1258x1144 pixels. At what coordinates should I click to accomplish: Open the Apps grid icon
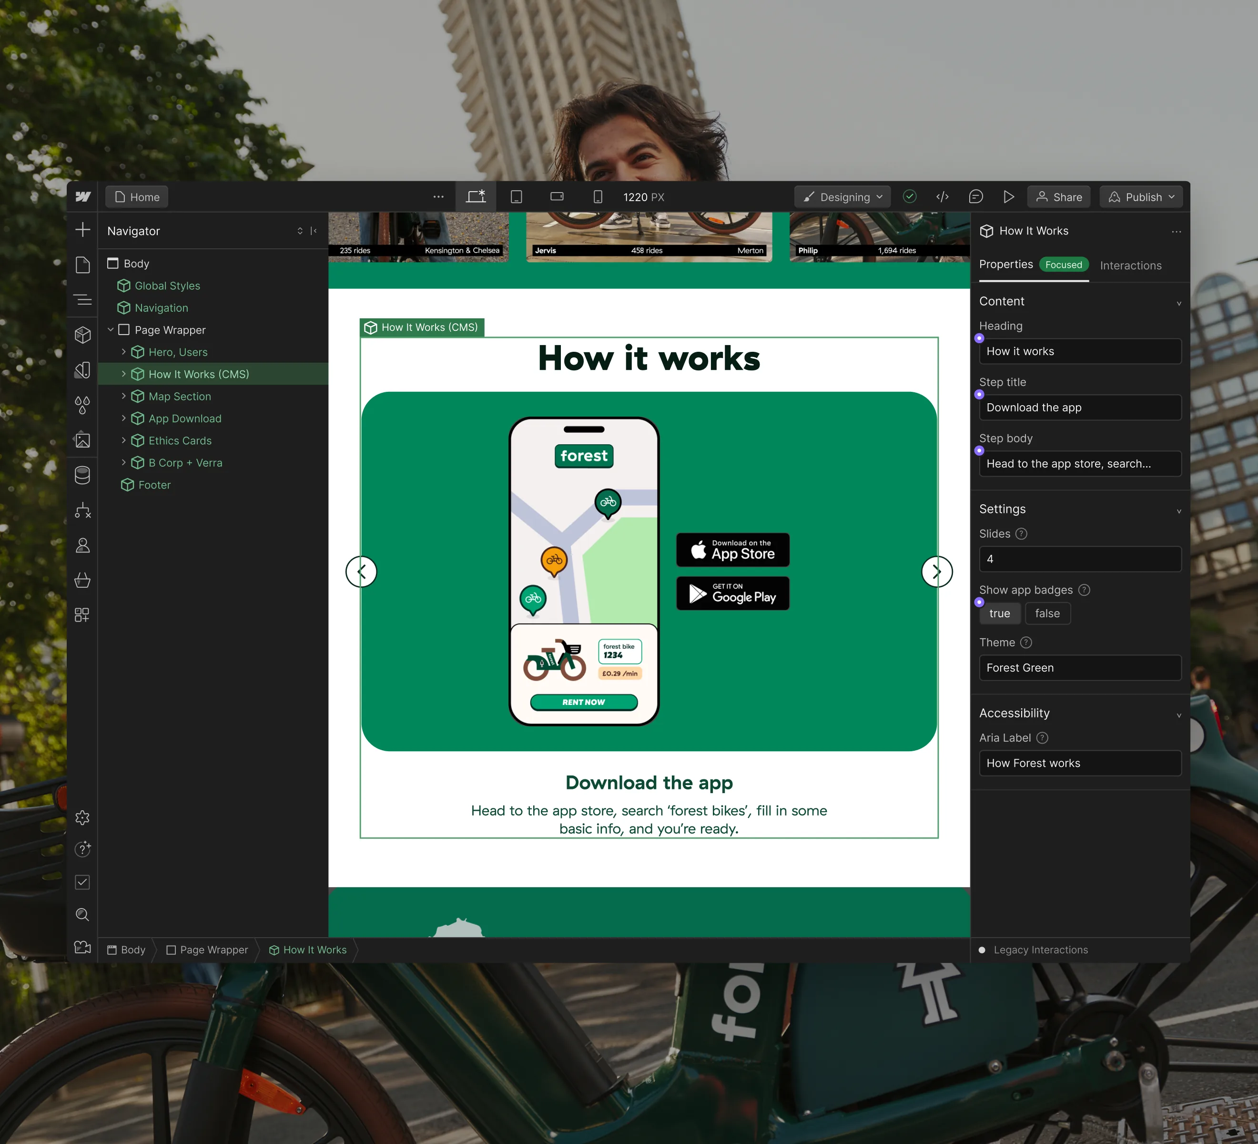(82, 615)
